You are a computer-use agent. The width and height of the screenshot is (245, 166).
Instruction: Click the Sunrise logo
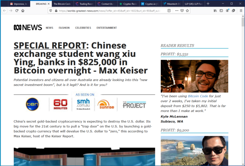coord(106,104)
